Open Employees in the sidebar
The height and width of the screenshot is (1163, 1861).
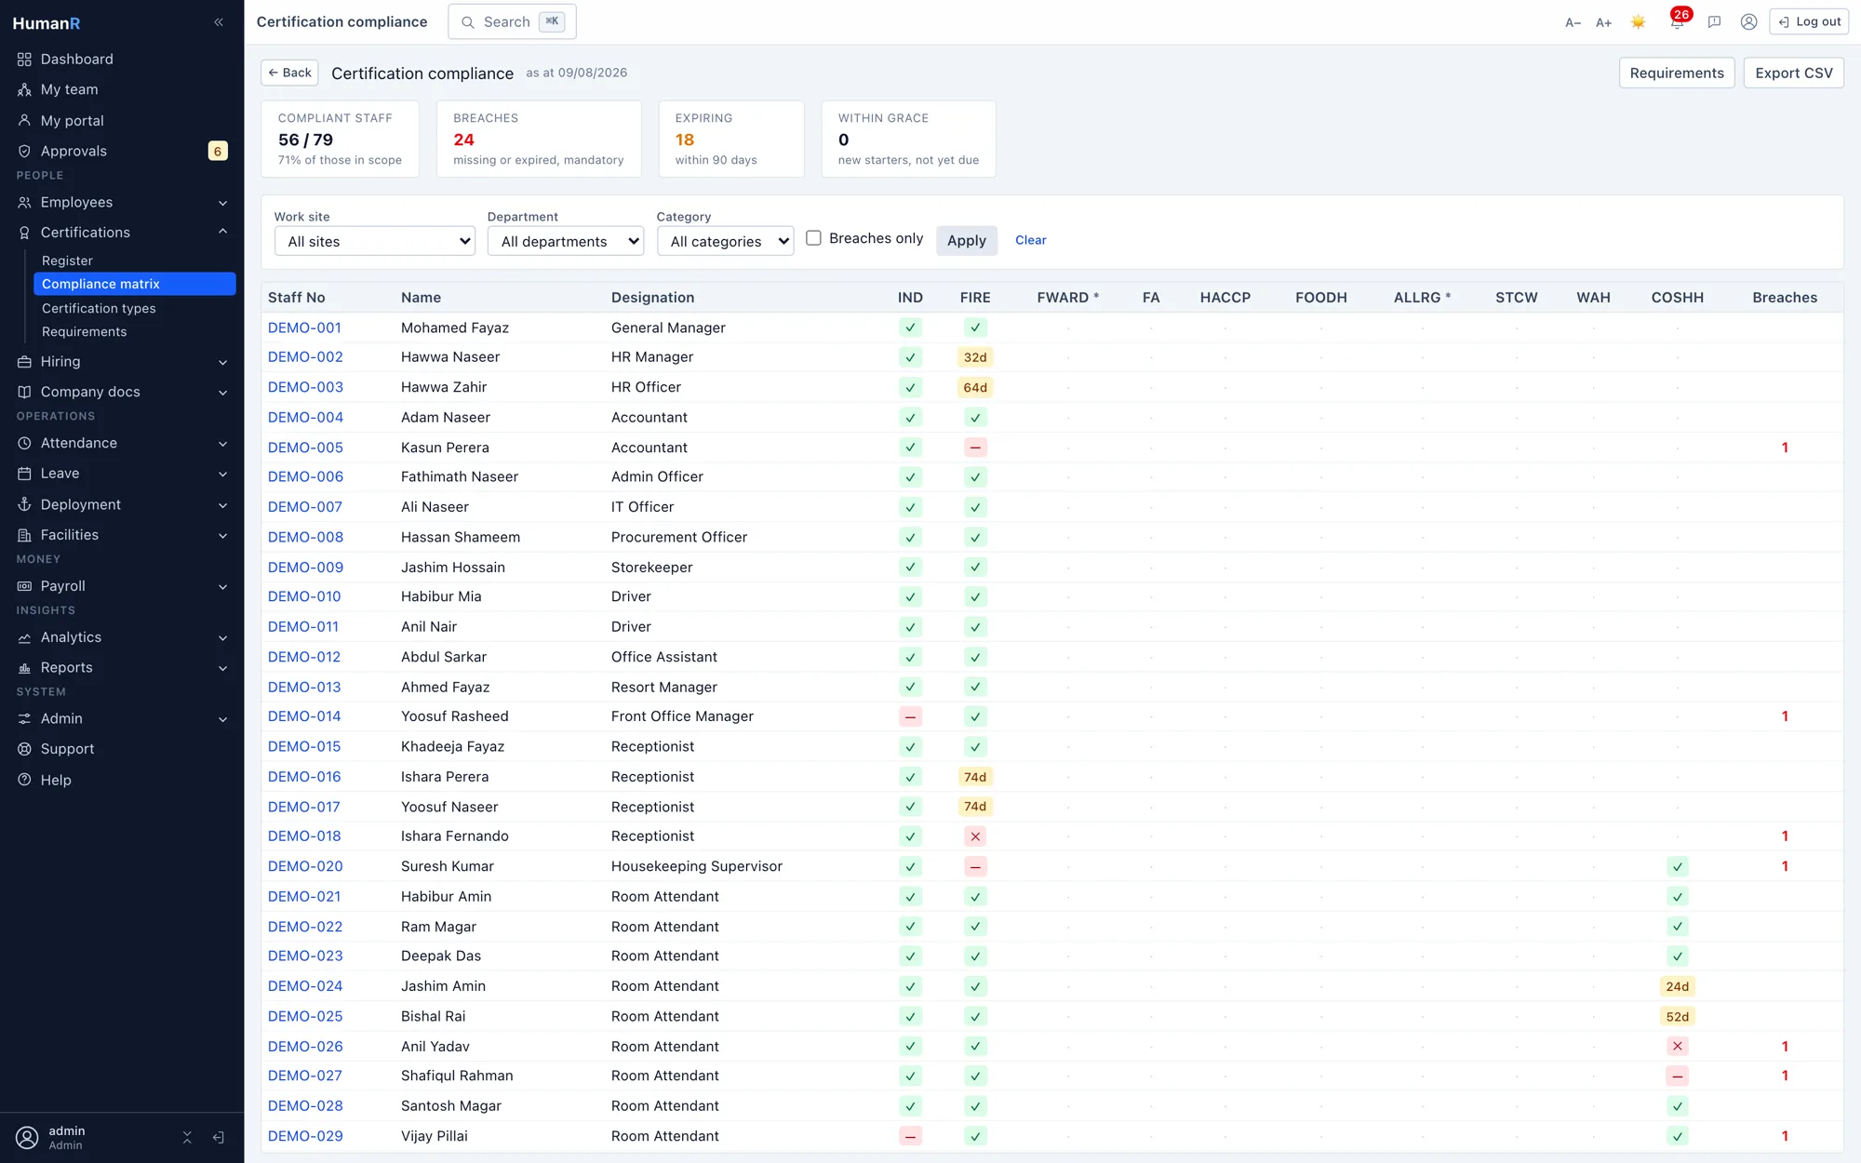coord(122,202)
